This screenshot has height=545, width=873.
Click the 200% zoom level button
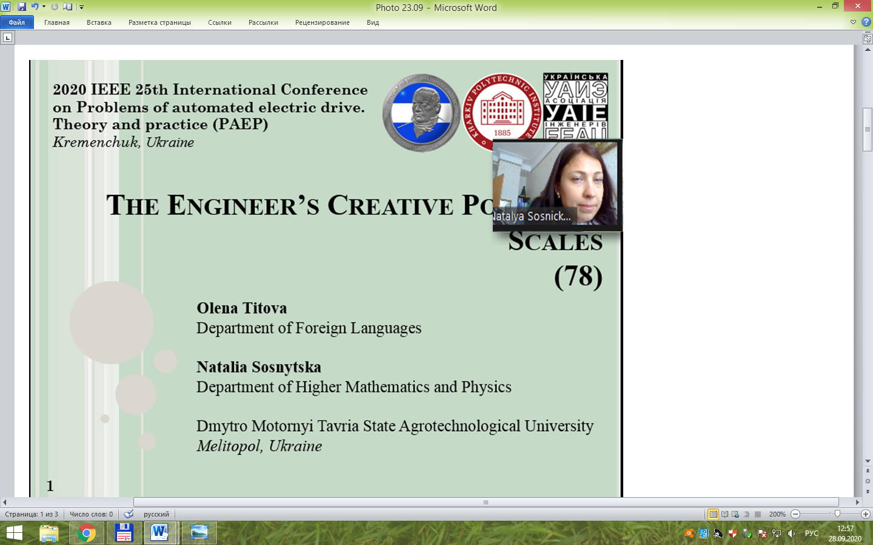pos(777,514)
